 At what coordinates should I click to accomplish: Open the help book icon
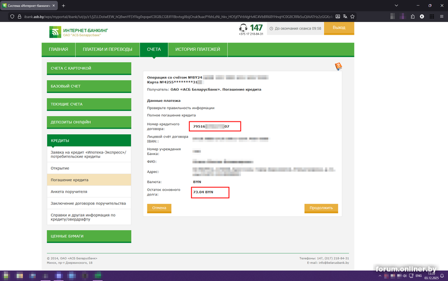(338, 67)
